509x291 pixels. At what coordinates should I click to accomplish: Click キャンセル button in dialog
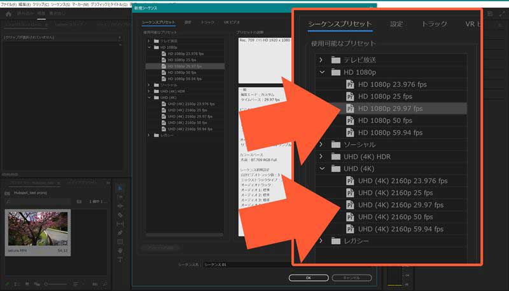click(352, 278)
